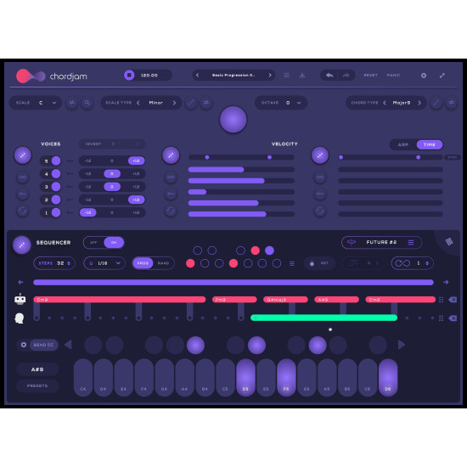This screenshot has height=467, width=467.
Task: Click the Voices randomize dice button
Action: (23, 155)
